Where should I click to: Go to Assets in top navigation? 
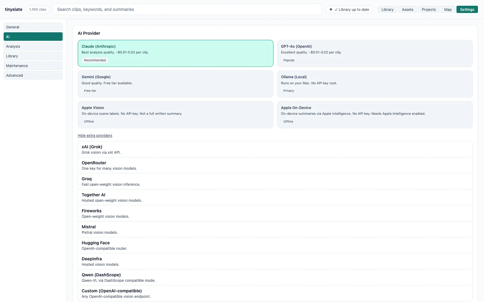[x=407, y=9]
